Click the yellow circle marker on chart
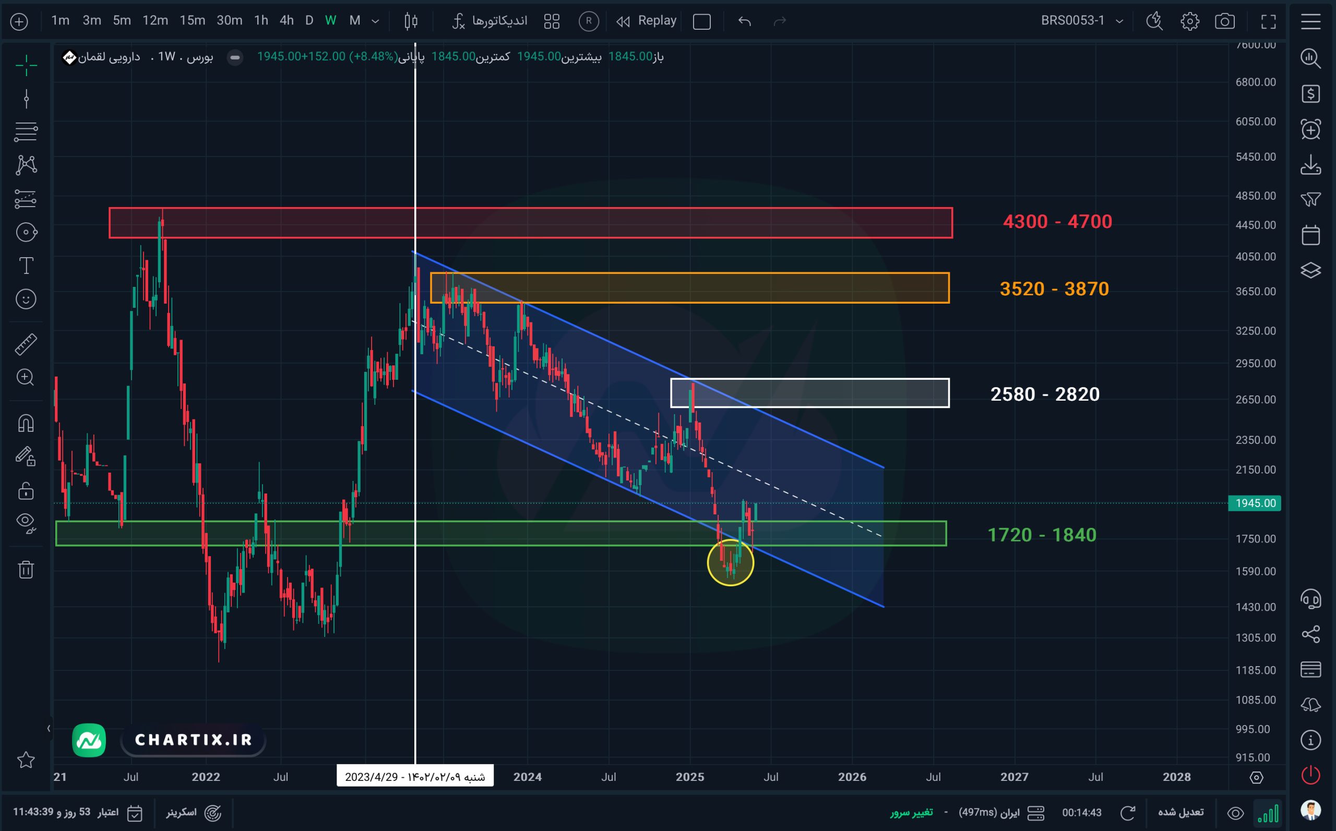This screenshot has width=1336, height=831. click(x=730, y=562)
